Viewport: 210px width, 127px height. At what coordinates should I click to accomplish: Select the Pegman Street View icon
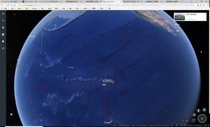coord(198,111)
